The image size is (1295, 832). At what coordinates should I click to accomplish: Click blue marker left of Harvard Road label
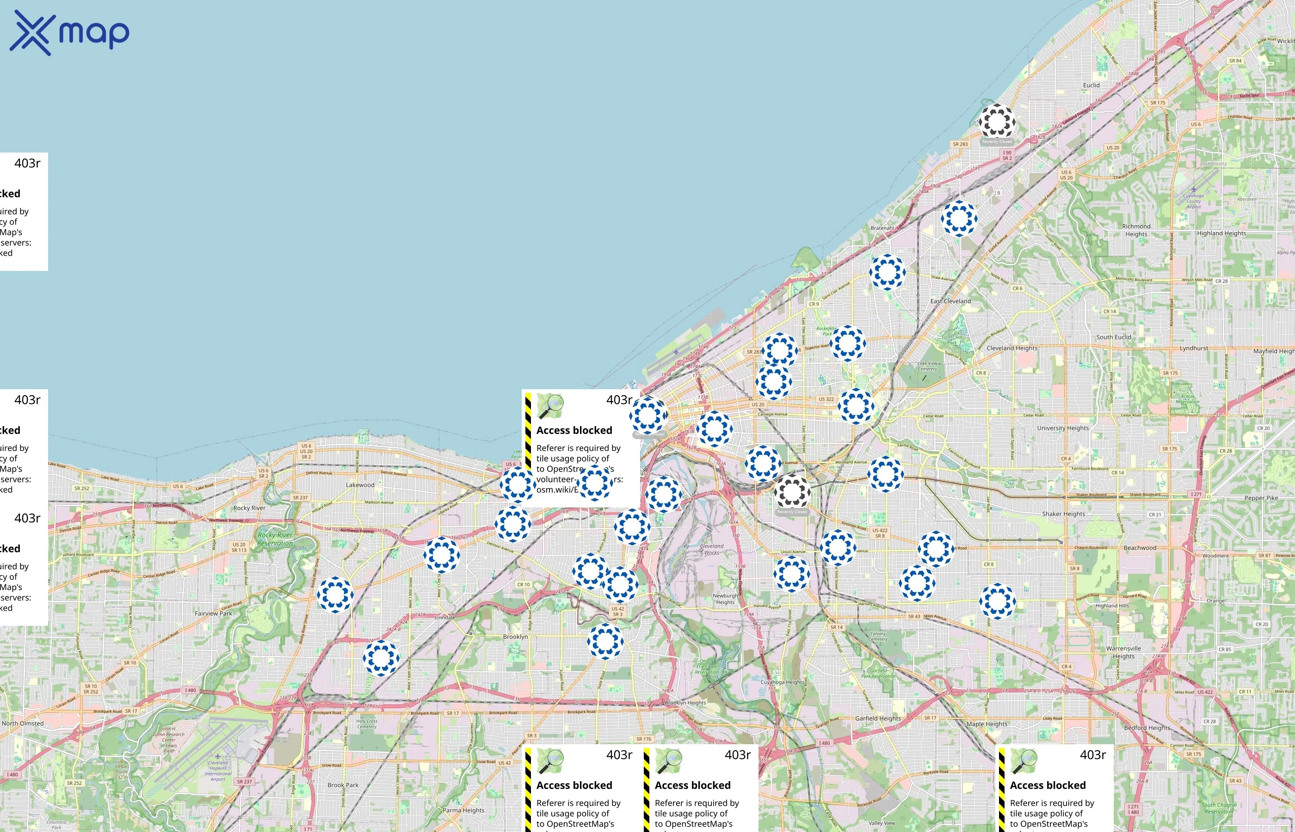[997, 601]
